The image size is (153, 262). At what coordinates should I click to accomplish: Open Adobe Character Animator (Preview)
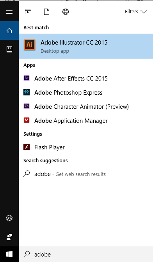pyautogui.click(x=86, y=106)
